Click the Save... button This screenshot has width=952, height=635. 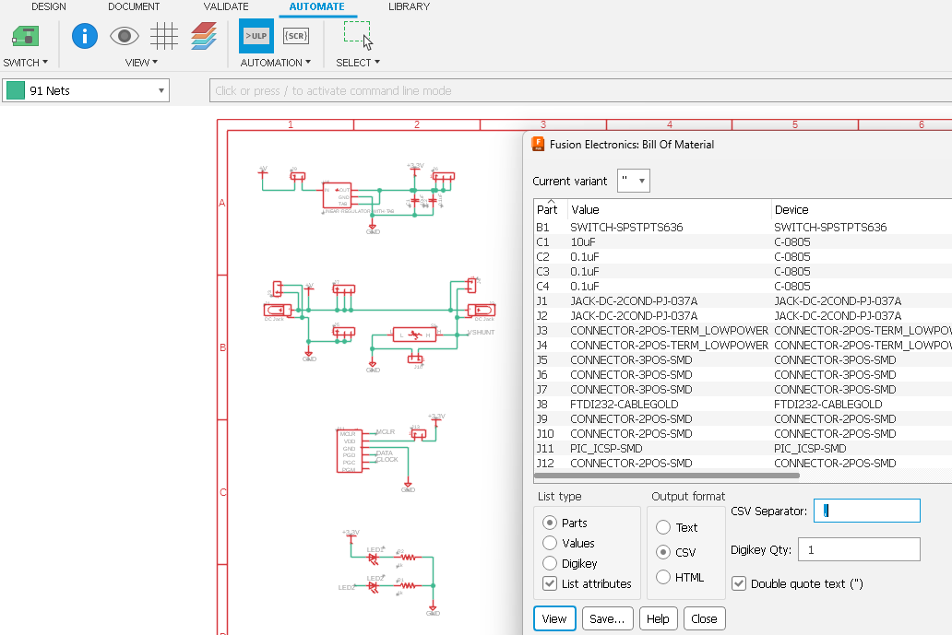pos(607,618)
